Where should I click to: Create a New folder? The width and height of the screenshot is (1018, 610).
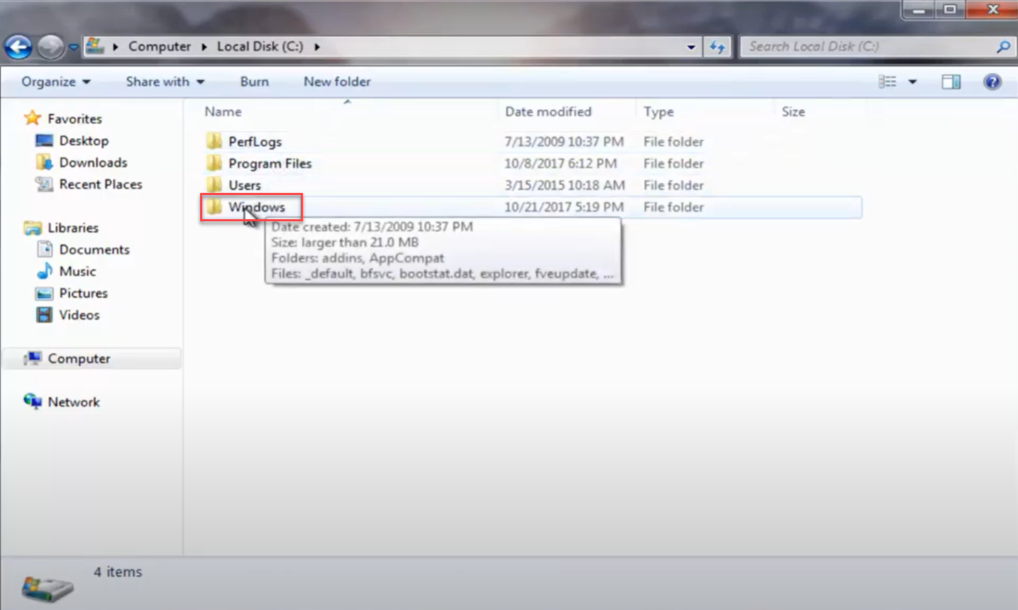tap(337, 82)
